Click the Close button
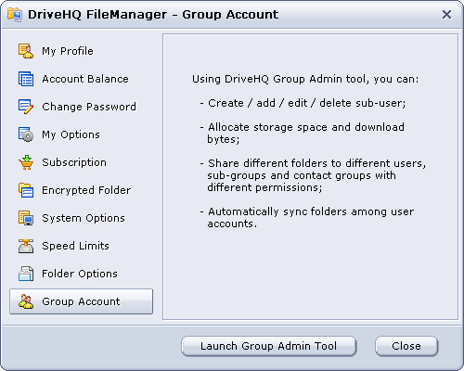Image resolution: width=464 pixels, height=371 pixels. coord(406,346)
